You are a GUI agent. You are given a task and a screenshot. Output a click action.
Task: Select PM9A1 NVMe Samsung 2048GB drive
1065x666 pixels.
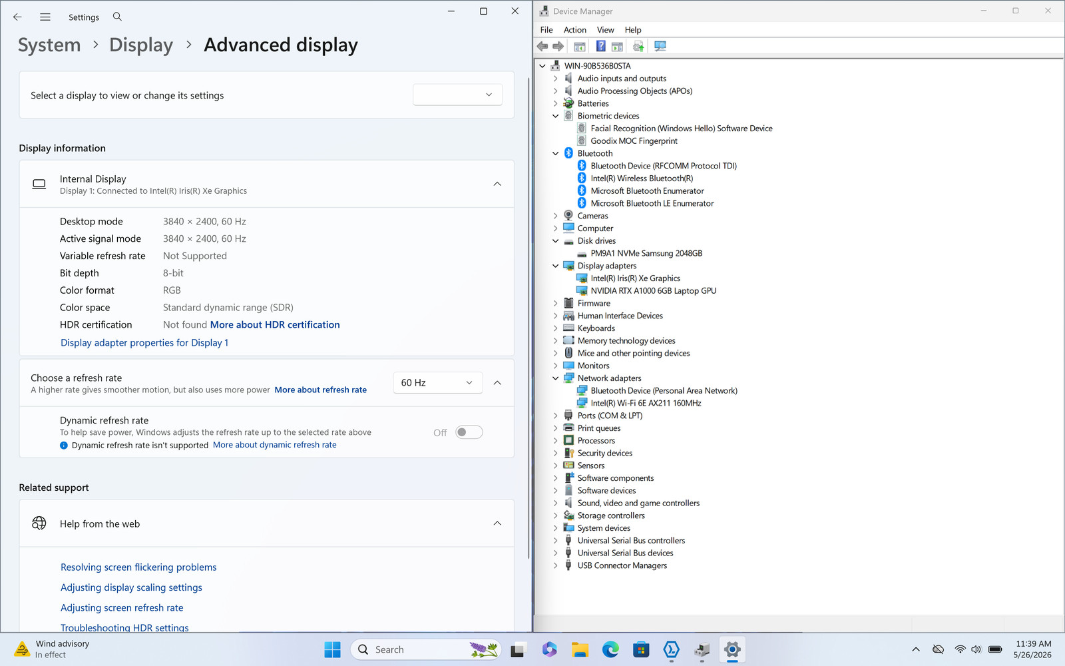pyautogui.click(x=646, y=254)
